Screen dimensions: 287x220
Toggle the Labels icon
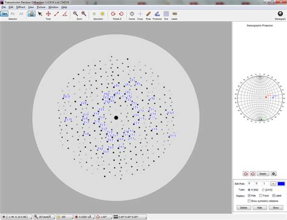174,14
